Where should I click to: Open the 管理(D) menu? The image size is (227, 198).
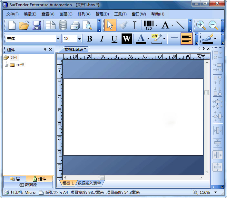(x=102, y=14)
